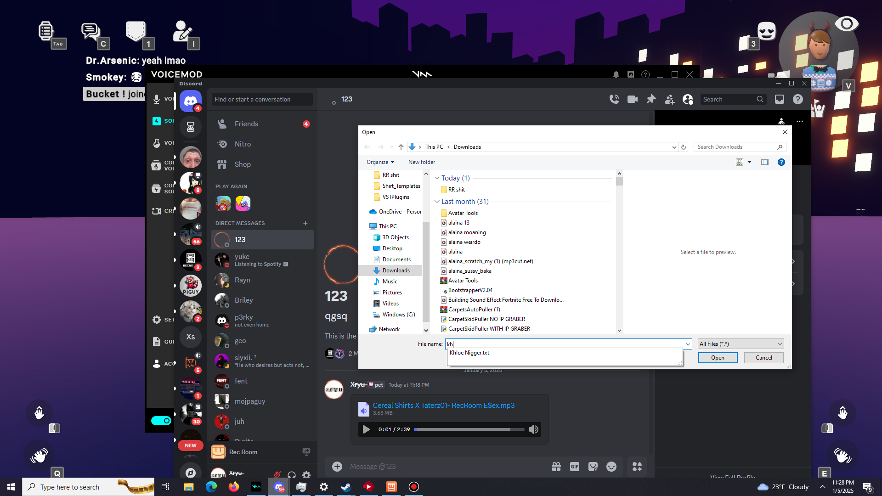Open the GIF picker

click(x=574, y=467)
